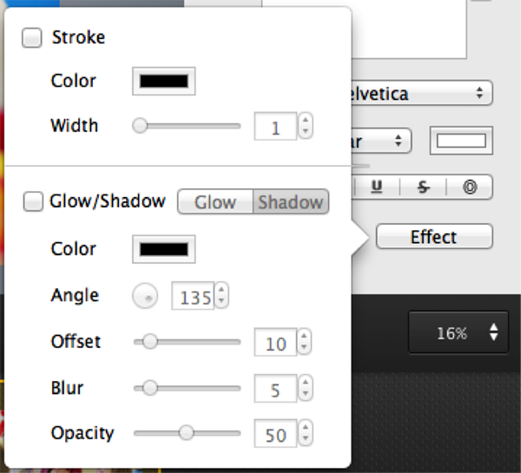
Task: Toggle underline text formatting
Action: coord(377,187)
